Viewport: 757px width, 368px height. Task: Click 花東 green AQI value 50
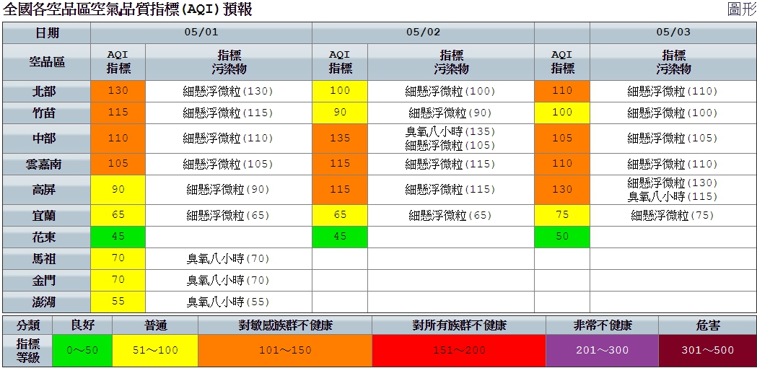coord(562,237)
